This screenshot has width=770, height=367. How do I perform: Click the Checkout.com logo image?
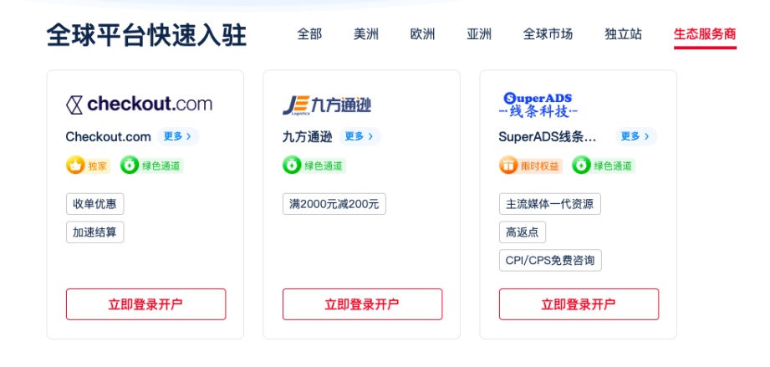(139, 104)
